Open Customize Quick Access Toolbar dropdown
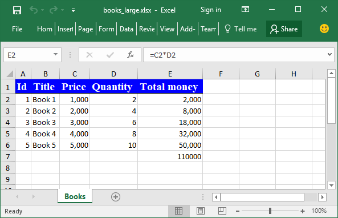 coord(74,10)
